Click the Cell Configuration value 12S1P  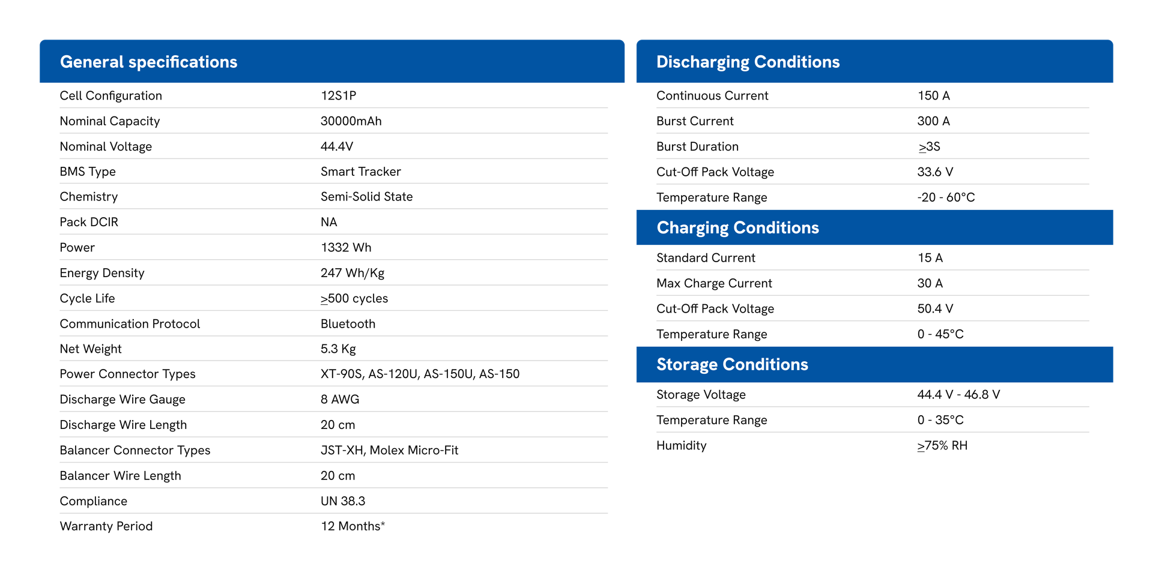click(338, 95)
